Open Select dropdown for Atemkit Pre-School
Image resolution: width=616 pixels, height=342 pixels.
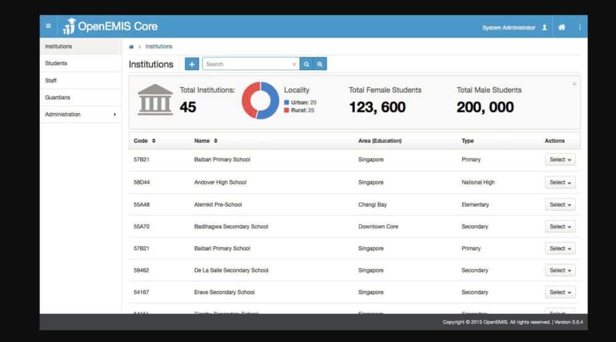point(560,205)
